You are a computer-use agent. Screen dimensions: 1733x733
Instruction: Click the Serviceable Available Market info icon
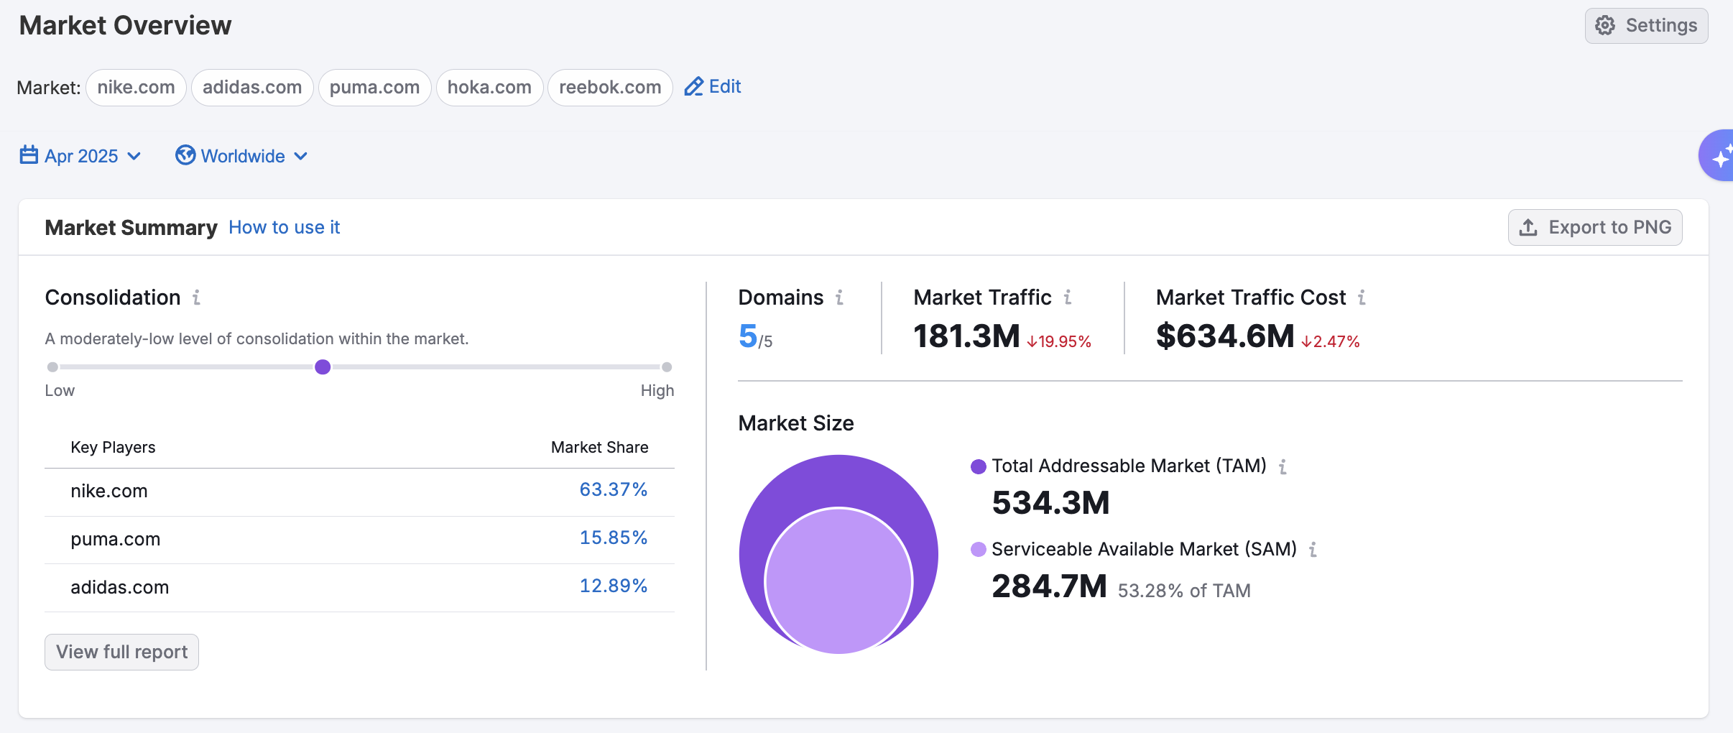[1313, 550]
